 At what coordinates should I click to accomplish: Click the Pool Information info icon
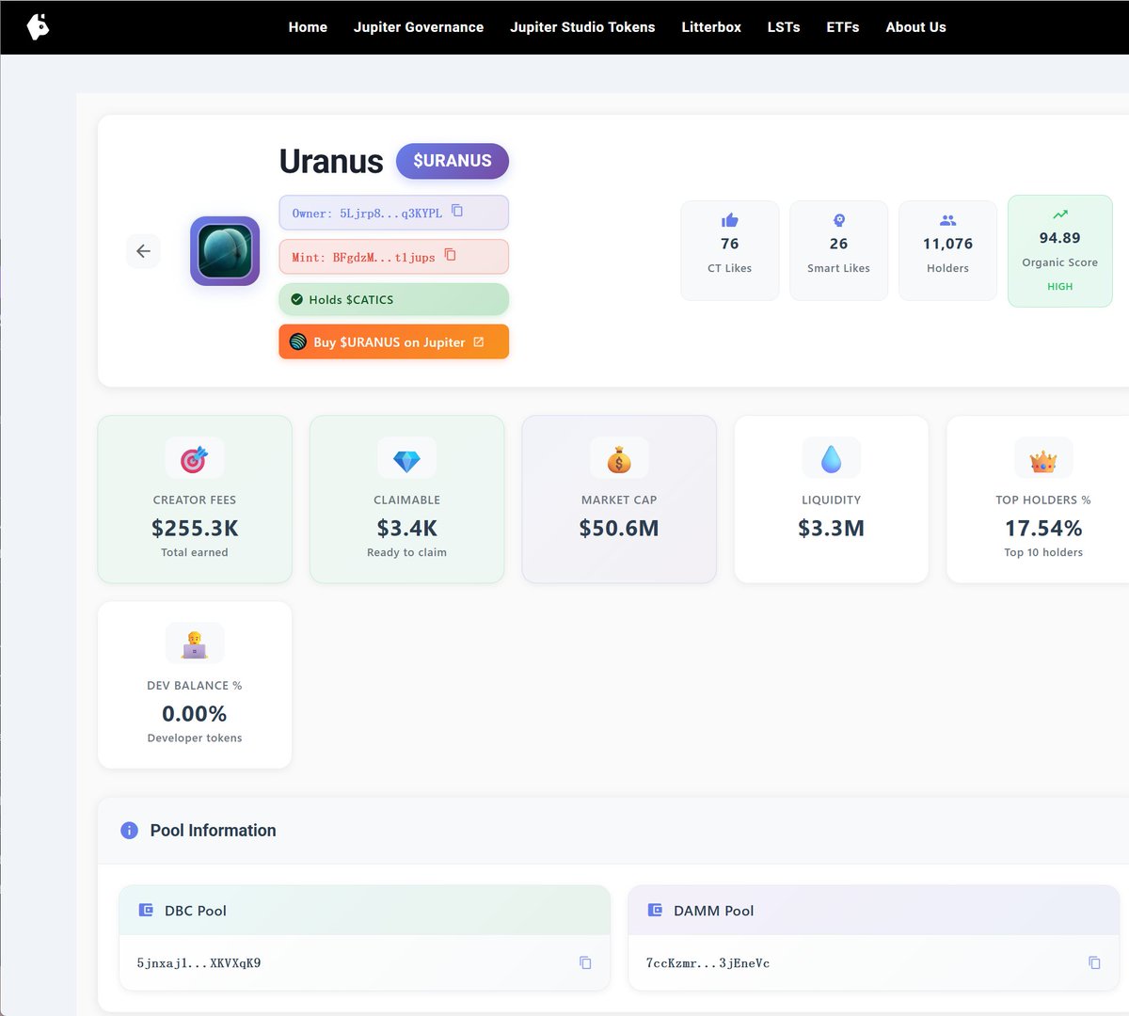click(129, 831)
